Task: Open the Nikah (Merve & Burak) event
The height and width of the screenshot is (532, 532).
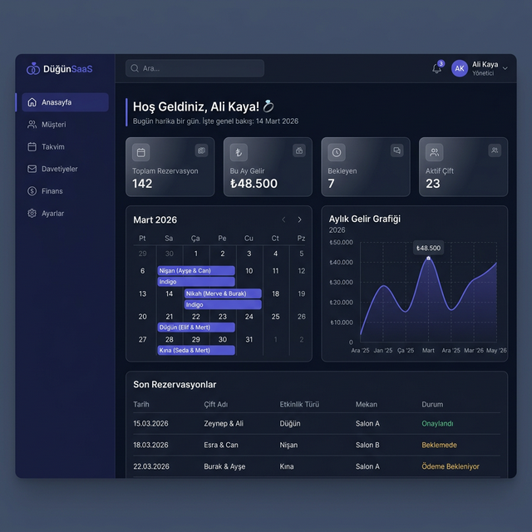Action: (x=223, y=293)
